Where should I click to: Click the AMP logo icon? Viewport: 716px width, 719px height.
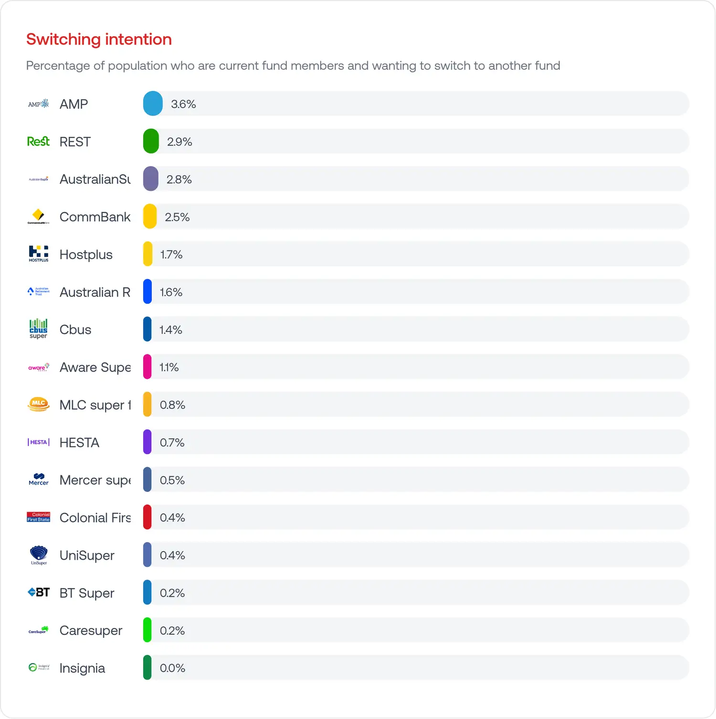(38, 104)
